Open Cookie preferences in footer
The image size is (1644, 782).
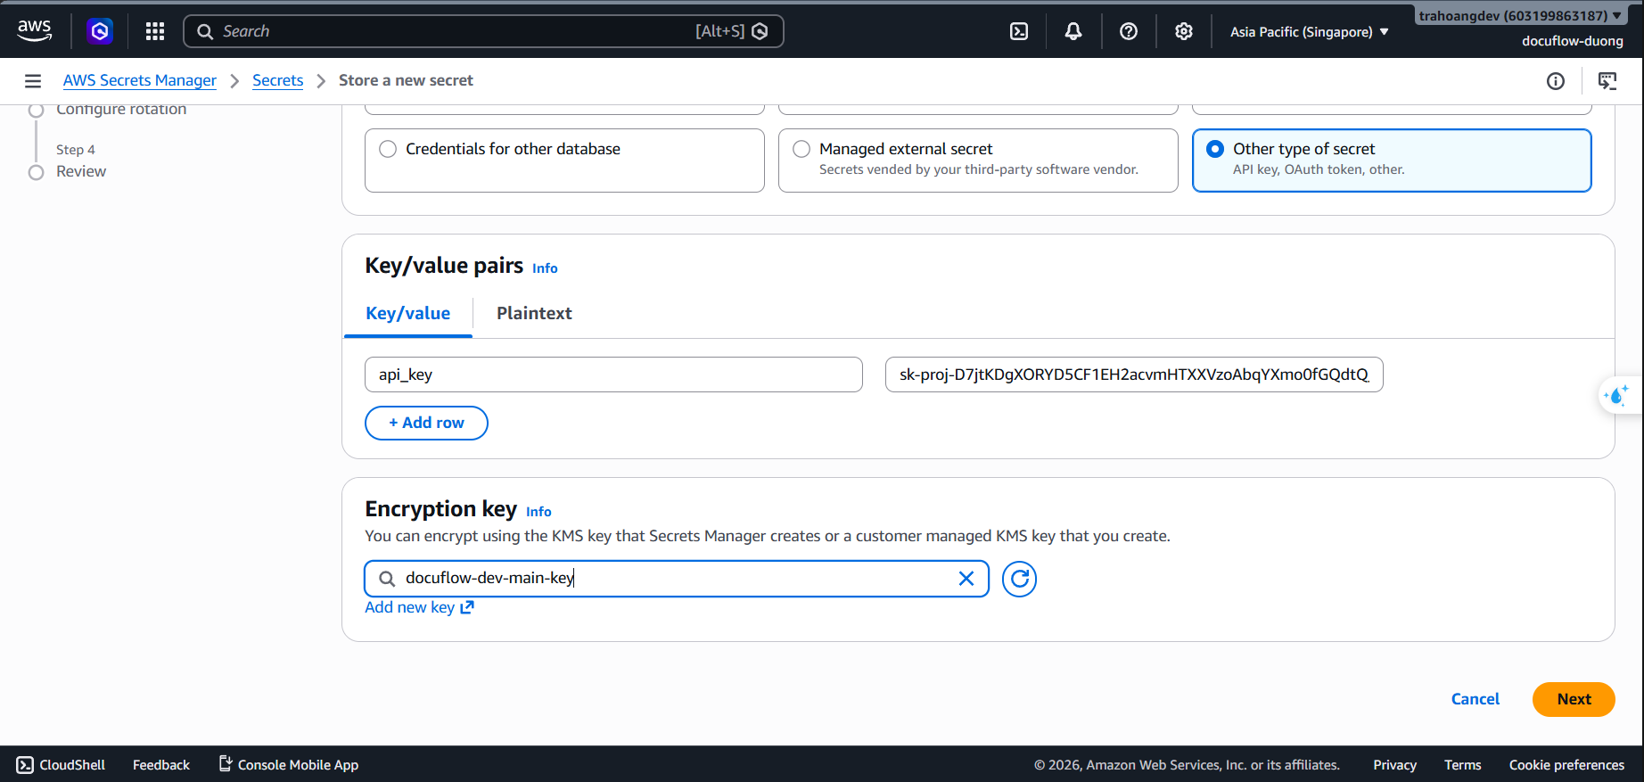point(1566,765)
